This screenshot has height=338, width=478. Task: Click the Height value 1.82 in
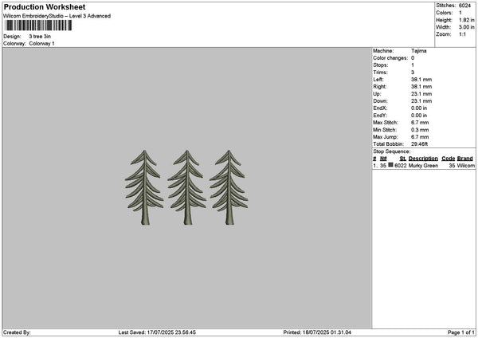466,20
